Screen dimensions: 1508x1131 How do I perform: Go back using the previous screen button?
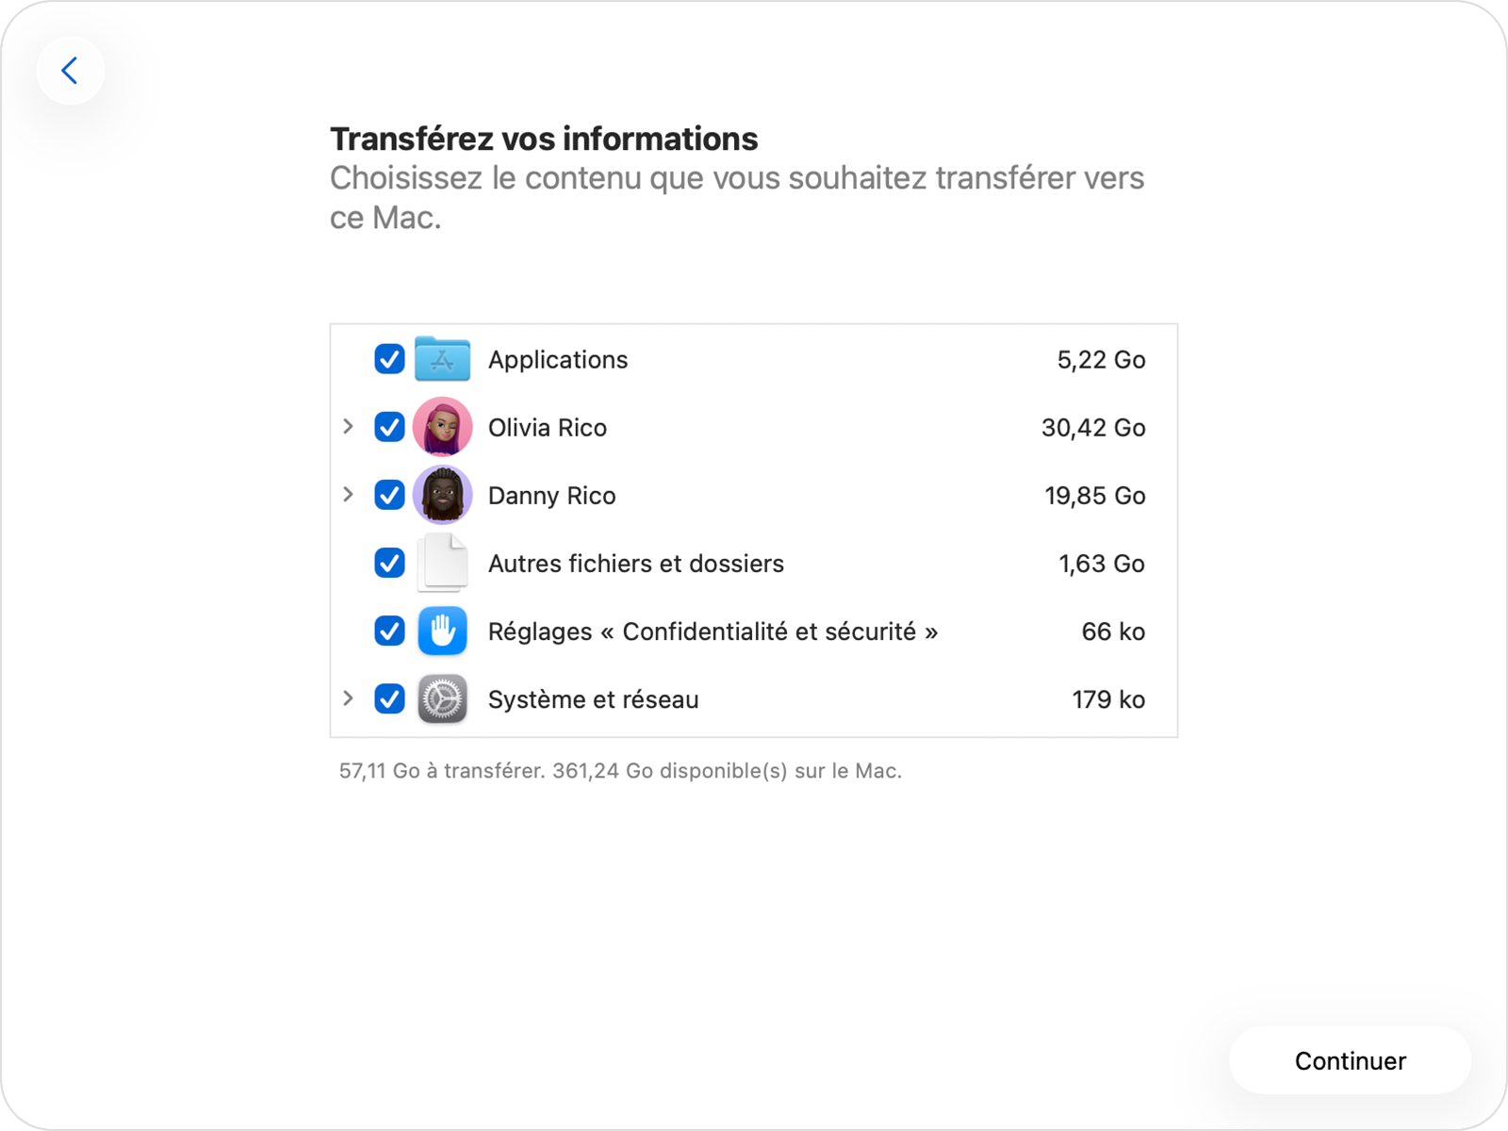click(71, 70)
